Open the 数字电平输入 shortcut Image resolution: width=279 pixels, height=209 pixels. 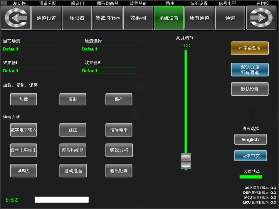pyautogui.click(x=23, y=130)
